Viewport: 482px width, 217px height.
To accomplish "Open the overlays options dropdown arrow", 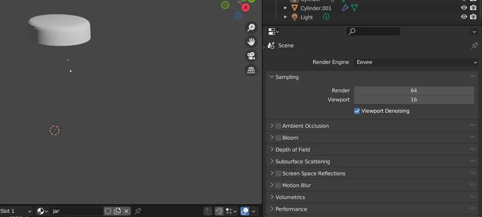I will [253, 211].
